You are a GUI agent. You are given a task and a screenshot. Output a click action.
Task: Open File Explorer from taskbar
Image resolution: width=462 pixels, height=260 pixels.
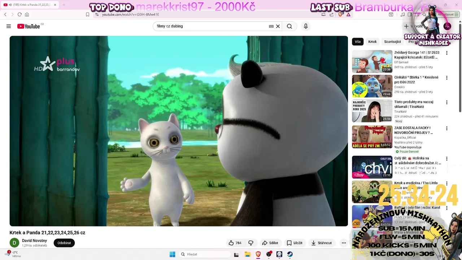click(x=248, y=254)
